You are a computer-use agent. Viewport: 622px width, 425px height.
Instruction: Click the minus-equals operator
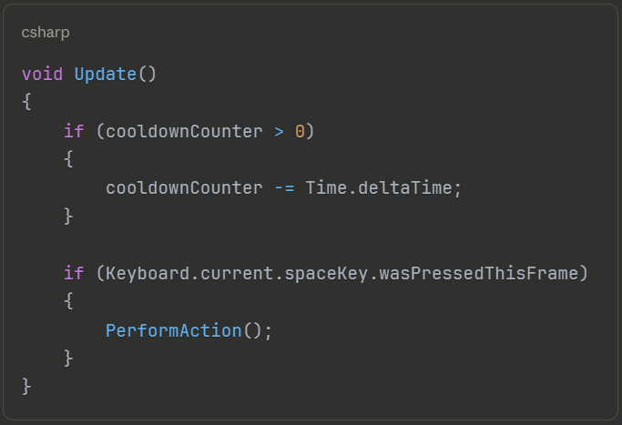click(283, 188)
